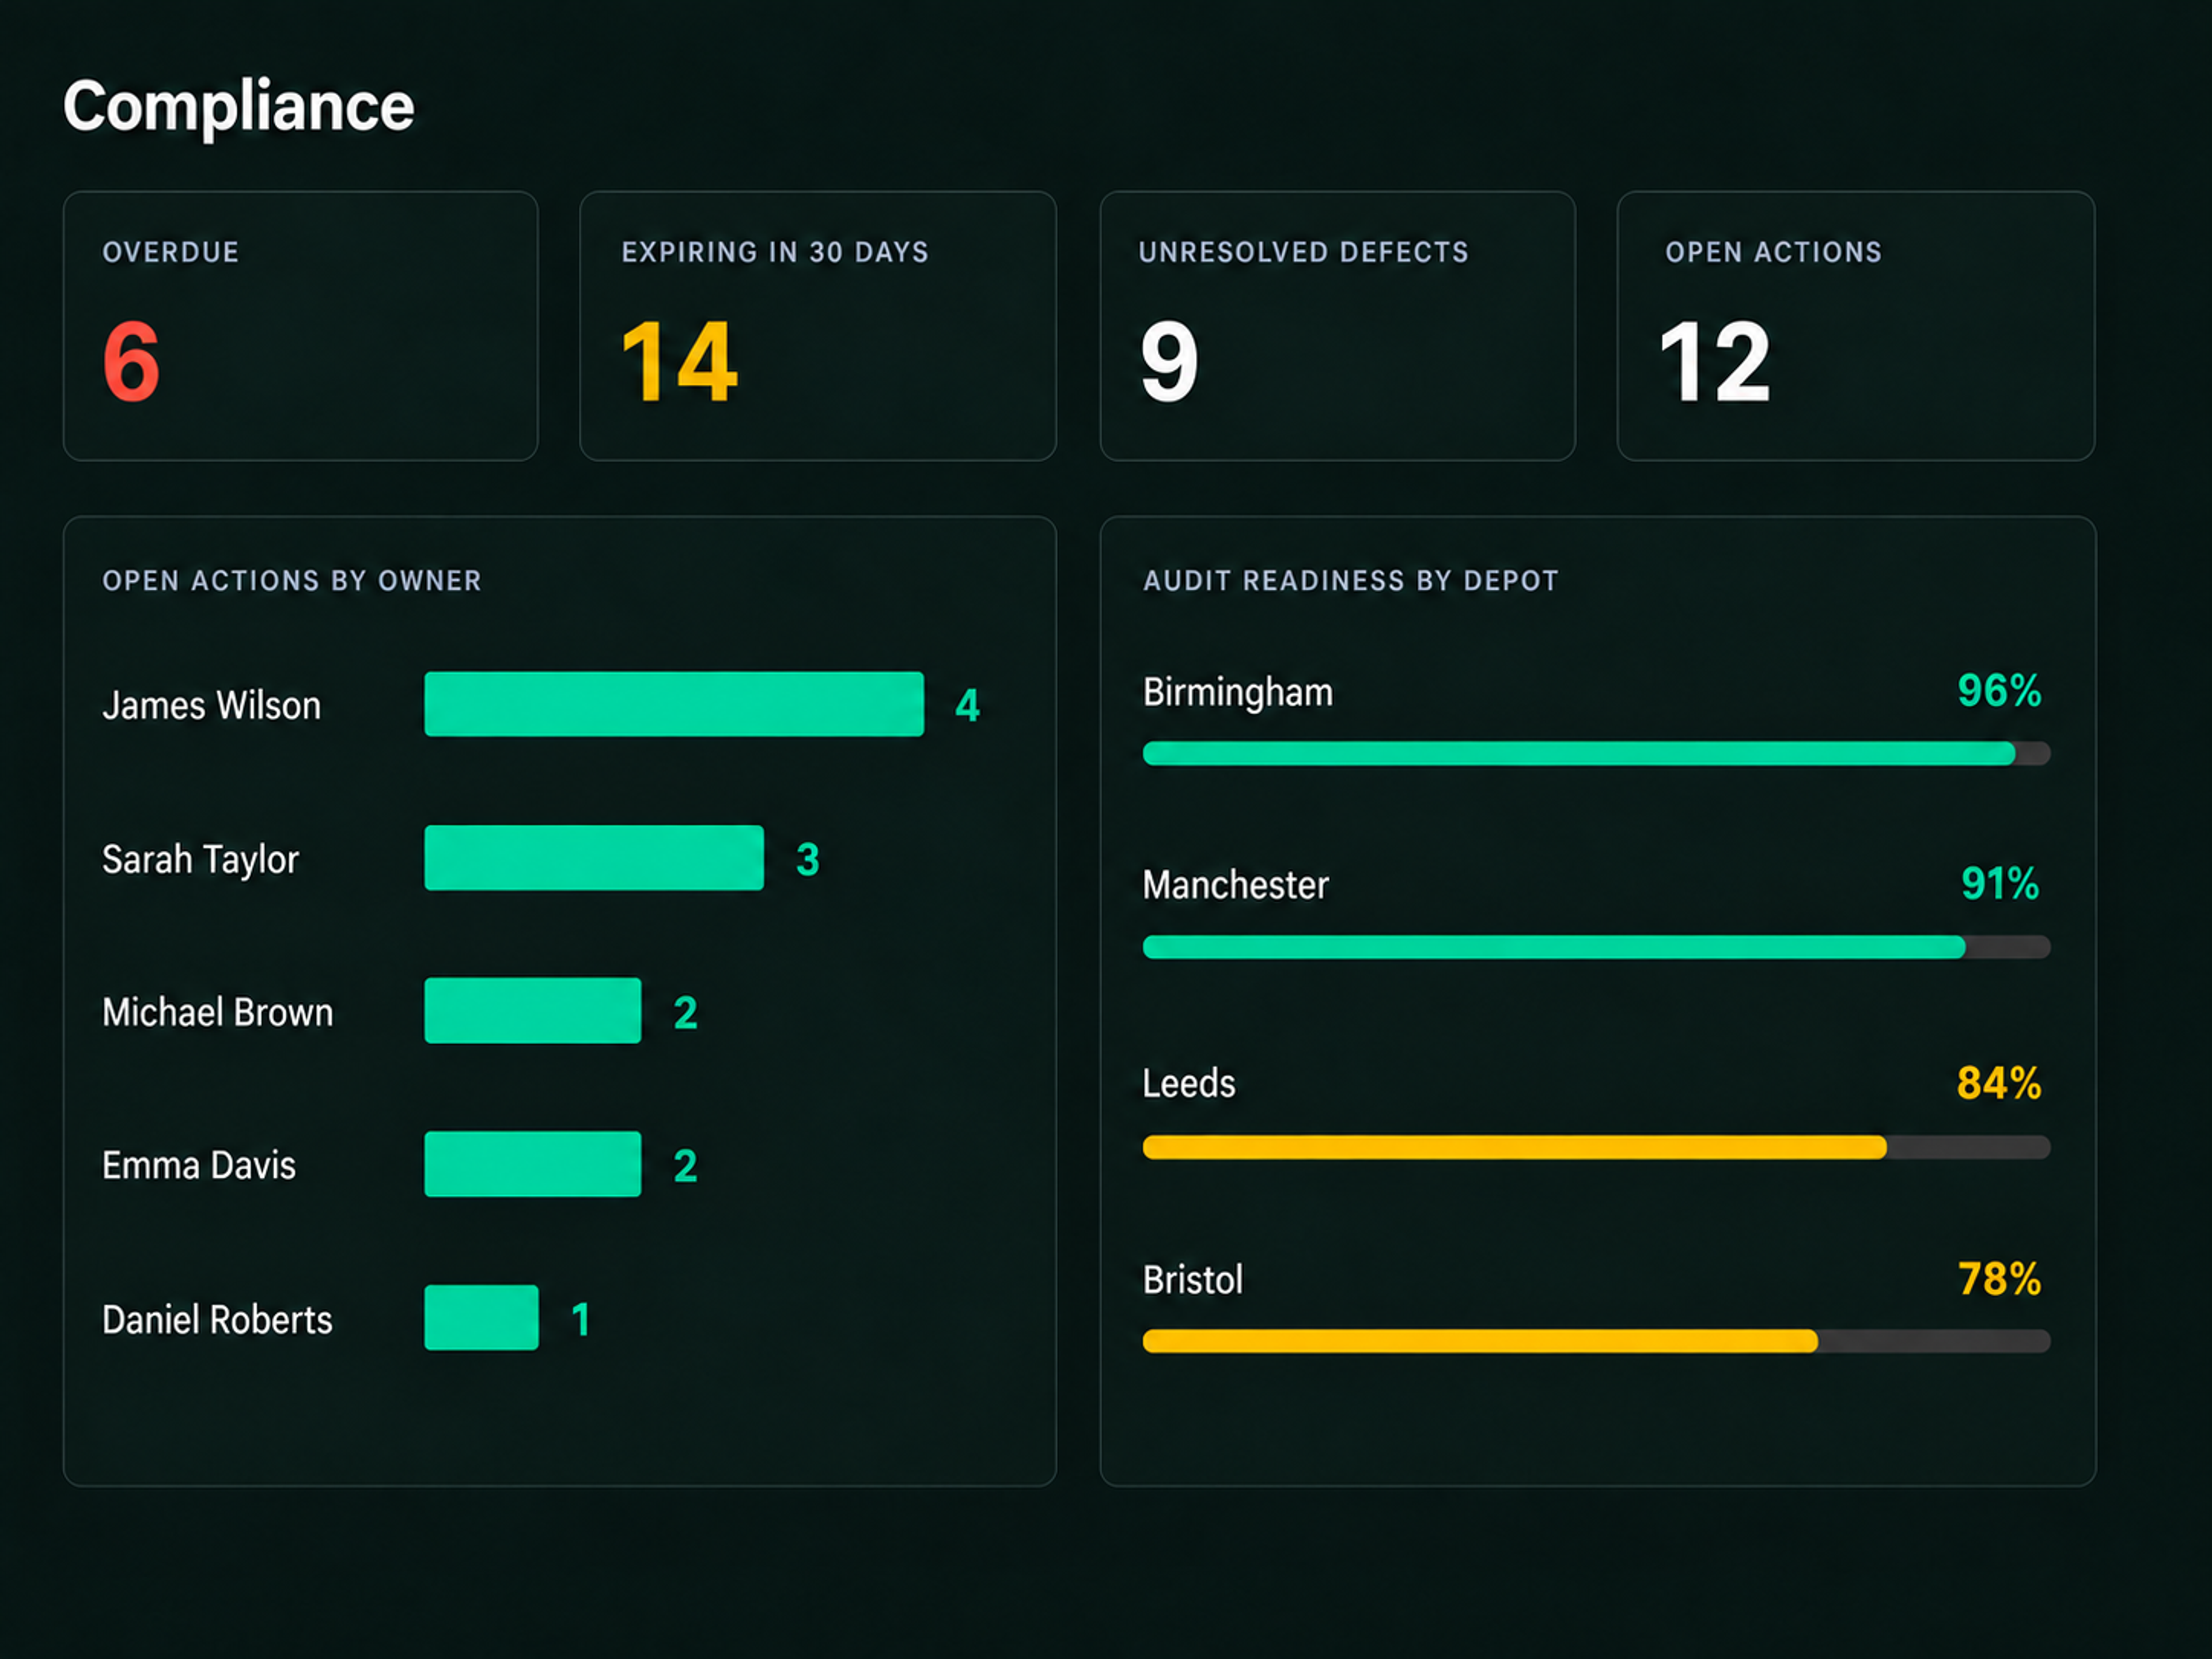This screenshot has width=2212, height=1659.
Task: Click the Leeds readiness progress bar
Action: (x=1597, y=1147)
